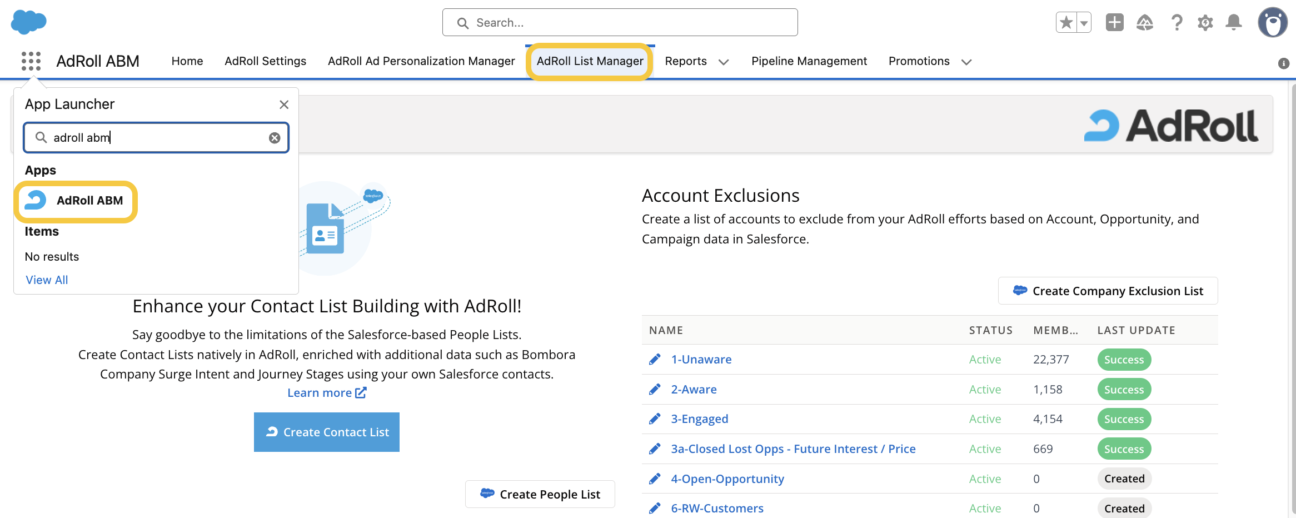Edit the 1-Unaware list pencil icon
Viewport: 1296px width, 518px height.
pos(655,360)
